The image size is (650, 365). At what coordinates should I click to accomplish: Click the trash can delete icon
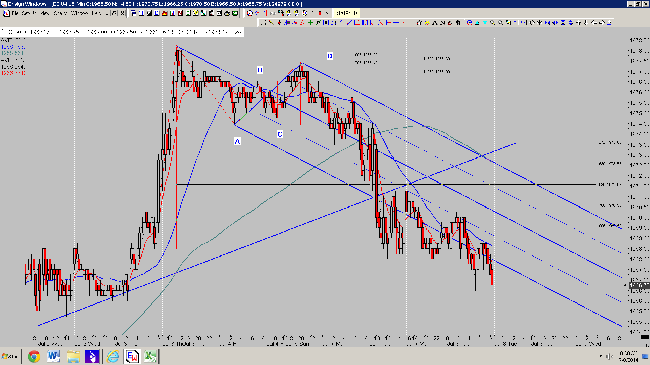click(x=458, y=23)
